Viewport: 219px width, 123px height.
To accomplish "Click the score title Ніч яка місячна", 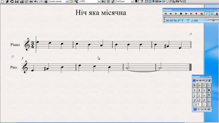I will point(101,13).
